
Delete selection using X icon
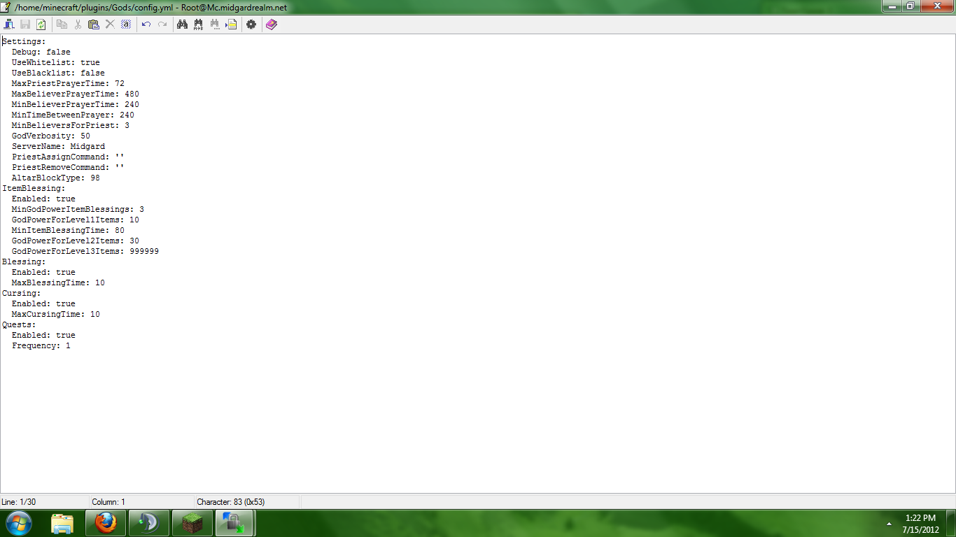coord(109,24)
